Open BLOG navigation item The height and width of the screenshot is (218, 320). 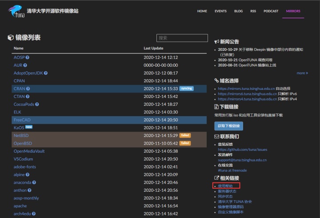[x=238, y=11]
